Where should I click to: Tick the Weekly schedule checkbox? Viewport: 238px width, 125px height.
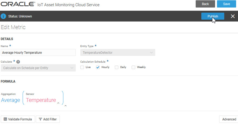tap(133, 67)
